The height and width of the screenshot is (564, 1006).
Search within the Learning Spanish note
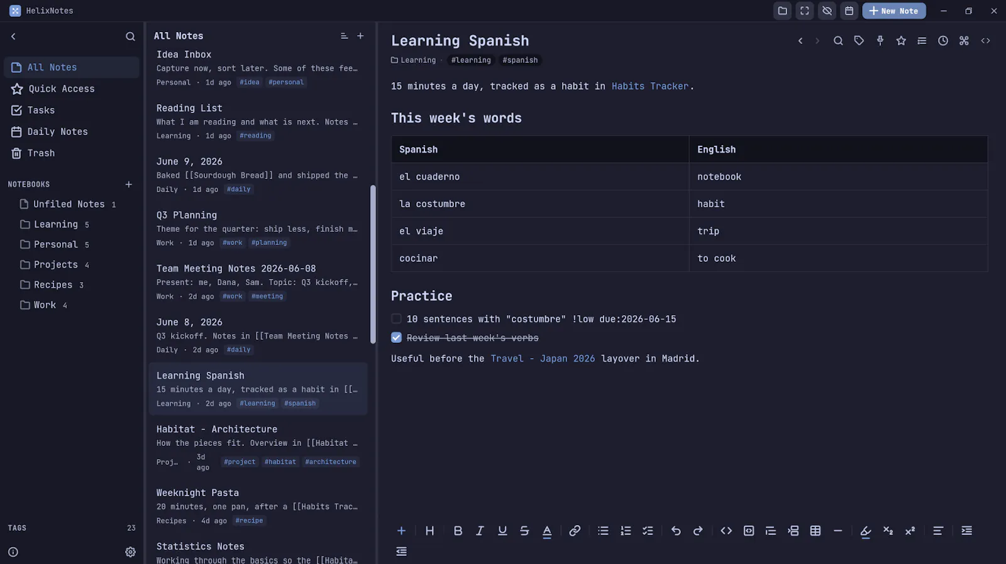(x=838, y=41)
